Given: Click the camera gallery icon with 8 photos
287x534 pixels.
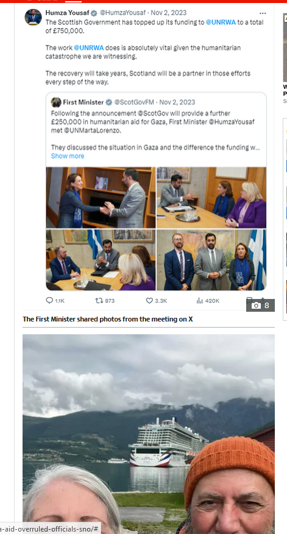Looking at the screenshot, I should point(260,306).
